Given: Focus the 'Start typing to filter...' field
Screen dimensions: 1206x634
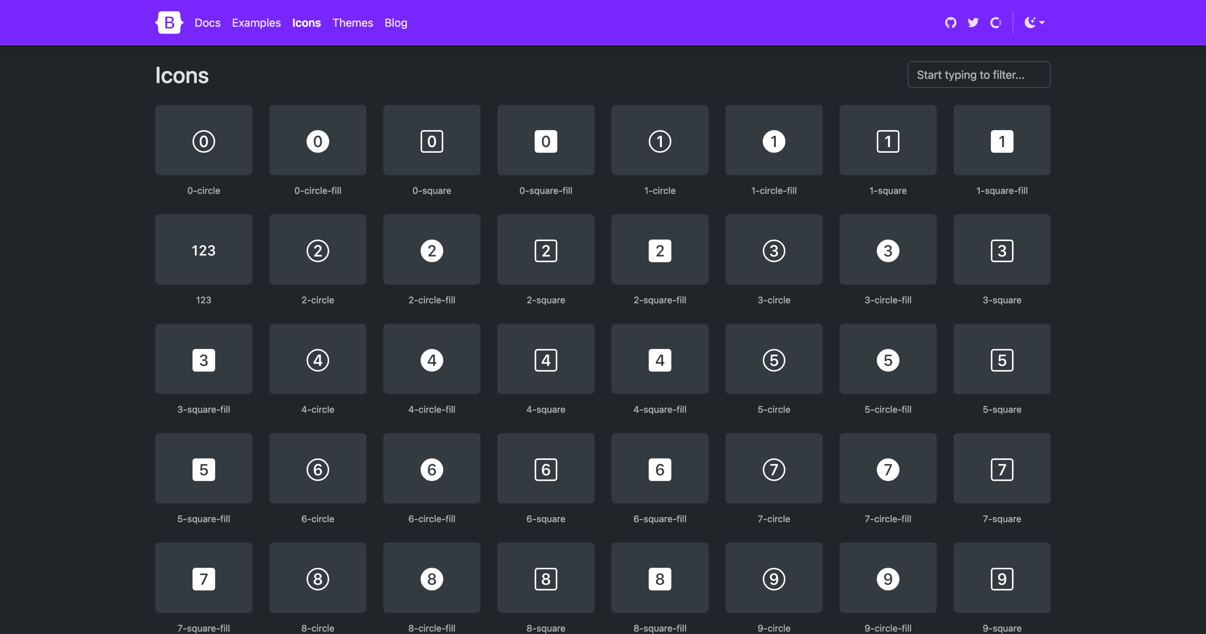Looking at the screenshot, I should point(979,74).
